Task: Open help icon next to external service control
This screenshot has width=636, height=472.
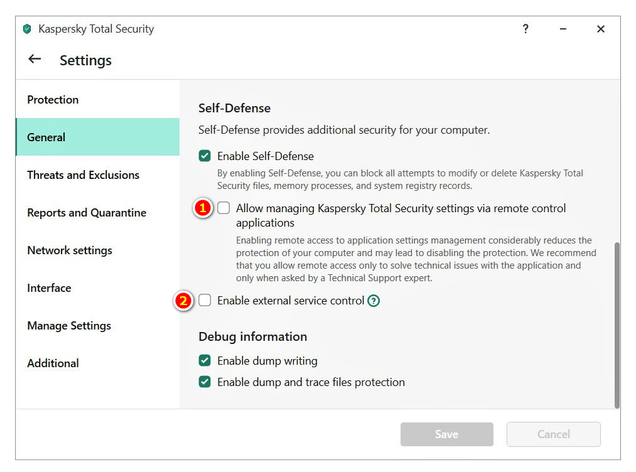Action: coord(373,301)
